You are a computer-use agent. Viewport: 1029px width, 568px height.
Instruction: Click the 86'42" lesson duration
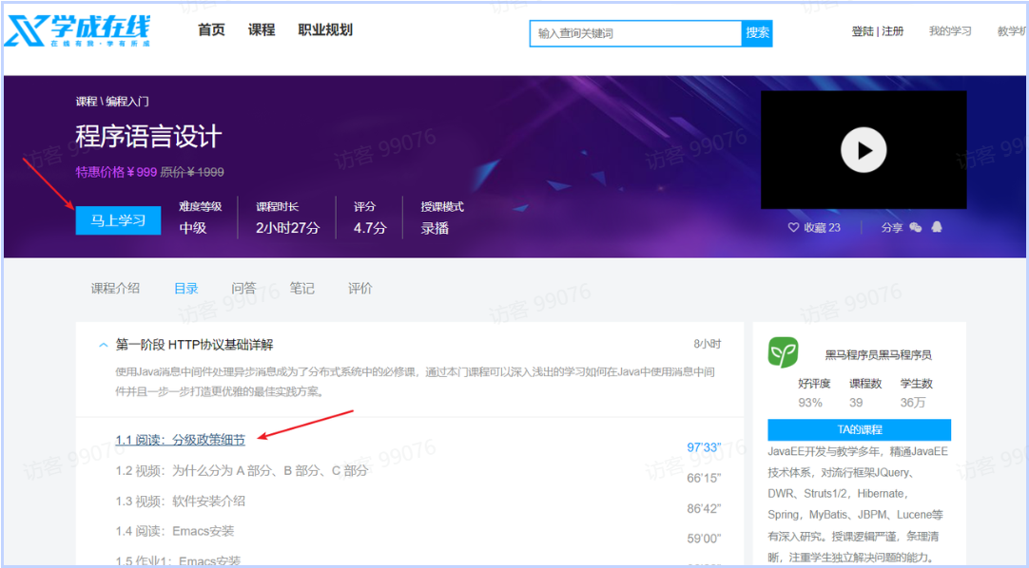point(704,508)
